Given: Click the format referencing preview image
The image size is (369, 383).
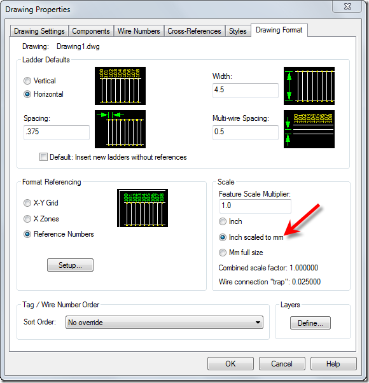Looking at the screenshot, I should [x=143, y=208].
